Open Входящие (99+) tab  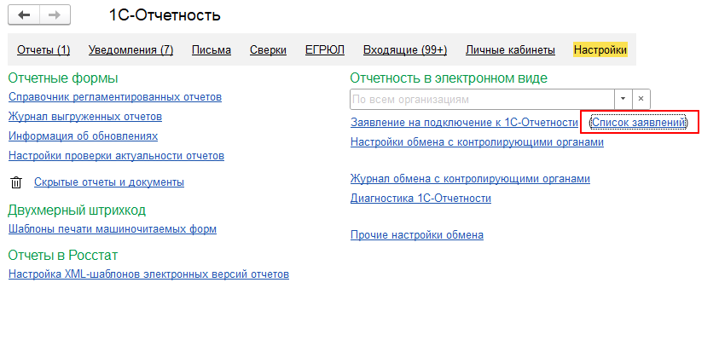pyautogui.click(x=405, y=50)
